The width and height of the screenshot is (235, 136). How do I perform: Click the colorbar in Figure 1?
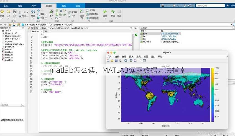point(213,95)
